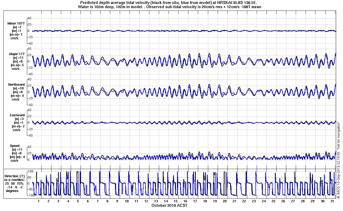The image size is (343, 211).
Task: Select the 'Eastward' panel label
Action: [x=17, y=115]
